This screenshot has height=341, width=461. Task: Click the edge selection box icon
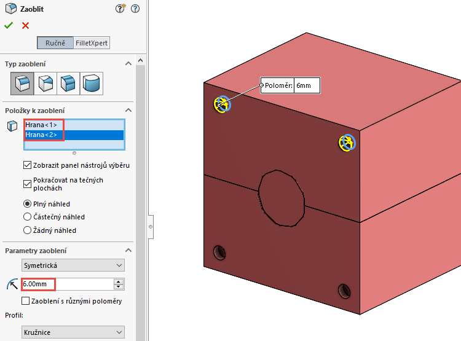click(12, 126)
